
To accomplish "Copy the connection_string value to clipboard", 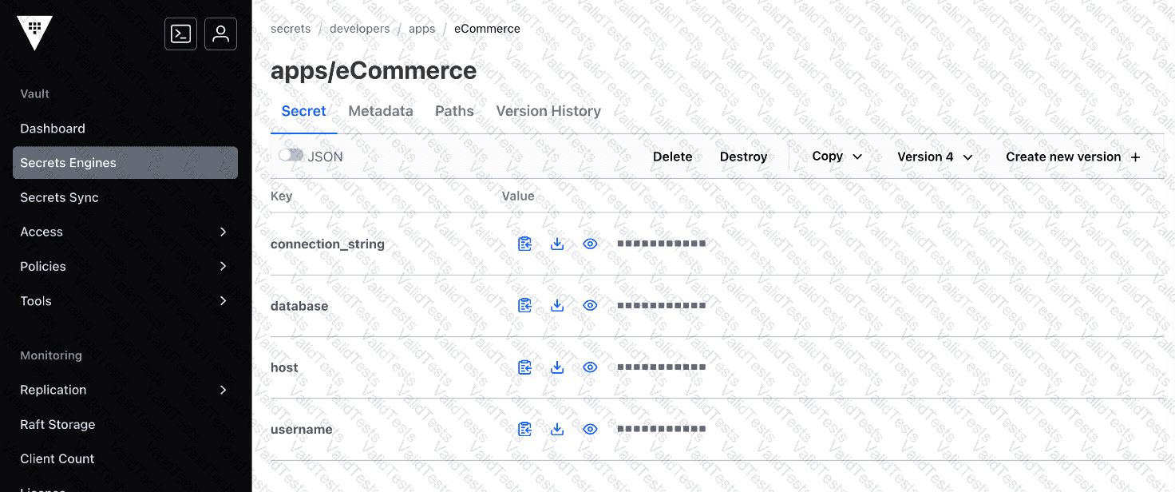I will coord(524,244).
